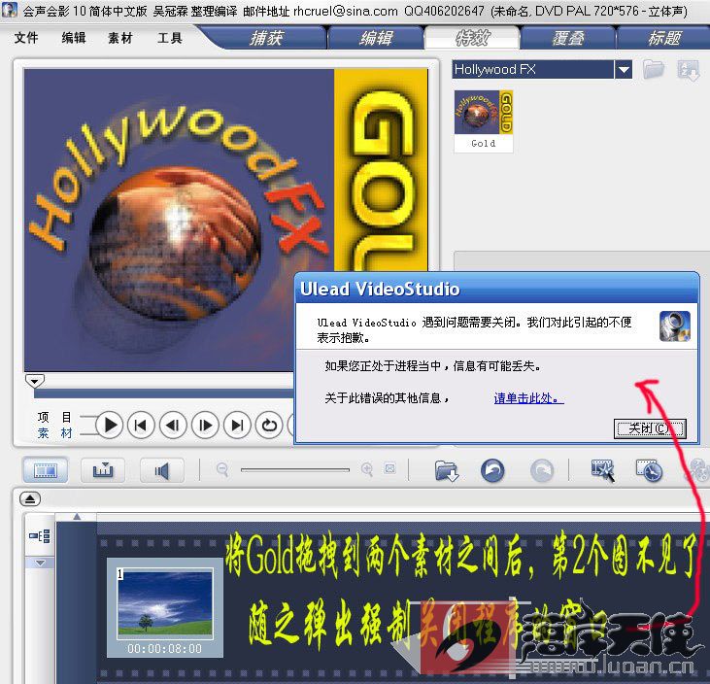Click the Play button in preview controls
Screen dimensions: 710x684
(110, 425)
